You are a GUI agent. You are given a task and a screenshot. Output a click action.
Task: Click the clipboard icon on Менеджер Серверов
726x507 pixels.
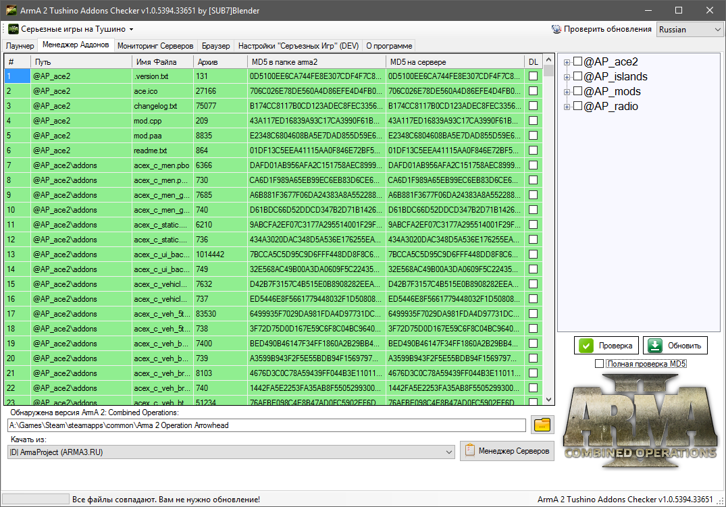[469, 450]
